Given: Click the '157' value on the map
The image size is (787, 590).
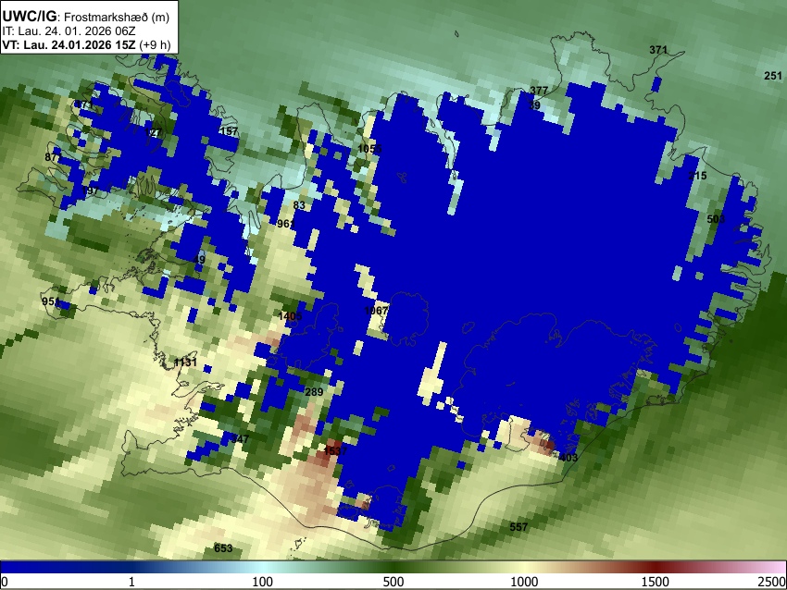Looking at the screenshot, I should 229,131.
